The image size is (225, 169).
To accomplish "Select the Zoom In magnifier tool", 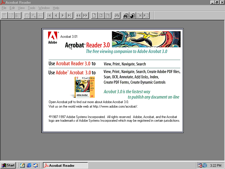I will click(x=33, y=15).
